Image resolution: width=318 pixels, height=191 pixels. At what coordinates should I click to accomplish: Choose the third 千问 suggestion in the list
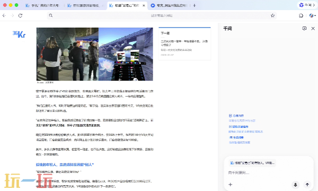pyautogui.click(x=240, y=140)
